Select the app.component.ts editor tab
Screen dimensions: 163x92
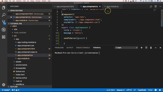coord(90,6)
